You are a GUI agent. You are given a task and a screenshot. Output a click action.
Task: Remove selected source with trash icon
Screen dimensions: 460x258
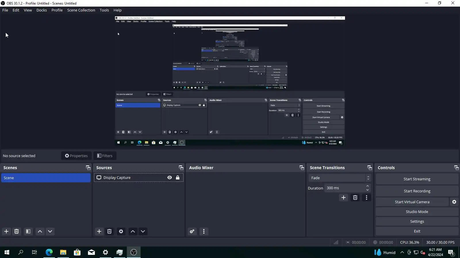click(110, 231)
